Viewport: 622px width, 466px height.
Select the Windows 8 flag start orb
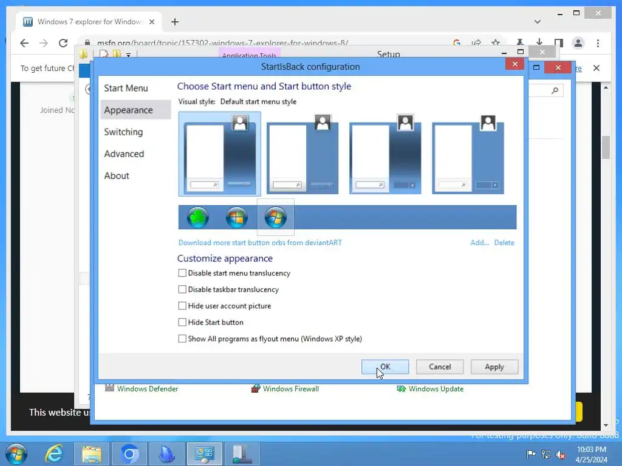pos(236,217)
